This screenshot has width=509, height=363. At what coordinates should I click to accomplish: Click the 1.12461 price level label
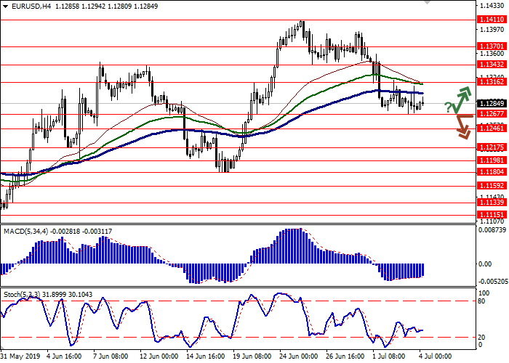point(489,128)
